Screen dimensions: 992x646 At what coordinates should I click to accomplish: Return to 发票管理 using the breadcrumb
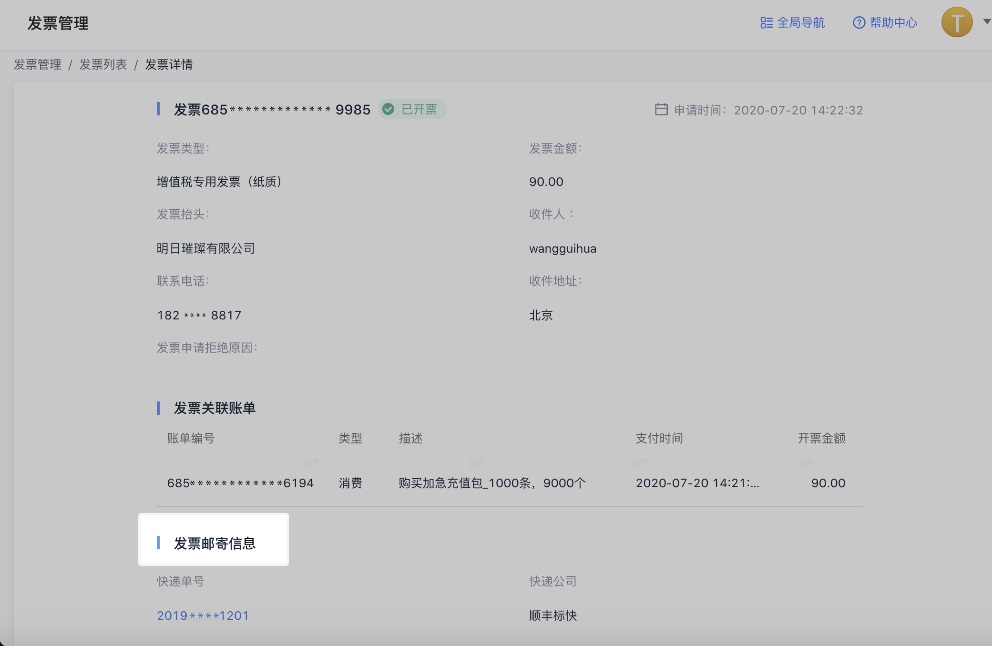38,64
